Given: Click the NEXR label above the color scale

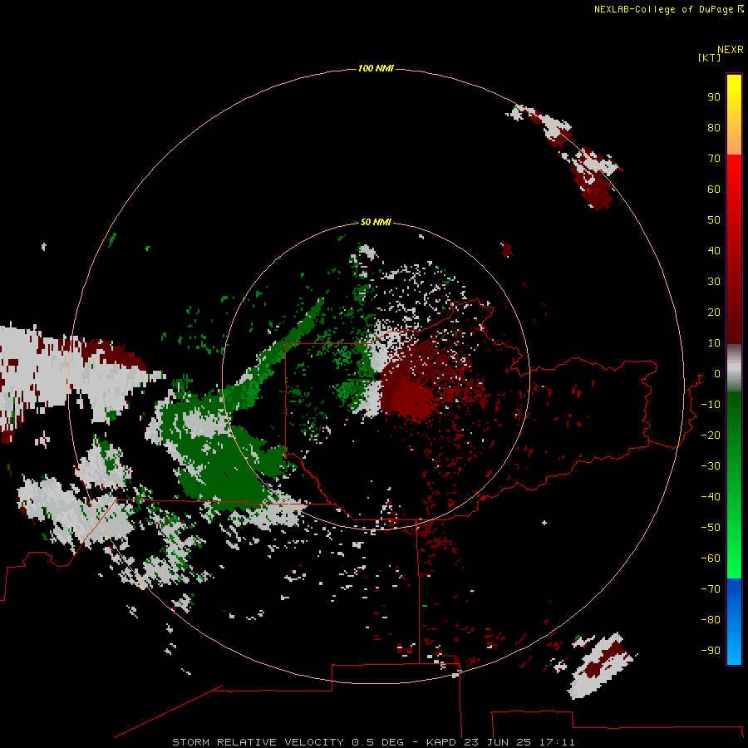Looking at the screenshot, I should tap(730, 50).
